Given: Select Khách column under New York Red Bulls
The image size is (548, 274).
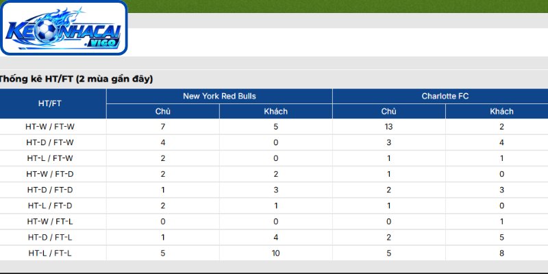Looking at the screenshot, I should (x=276, y=112).
